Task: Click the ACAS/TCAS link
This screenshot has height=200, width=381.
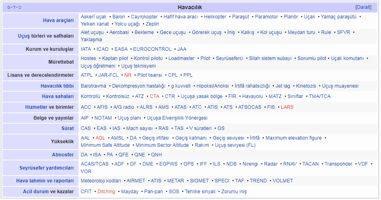Action: (95, 164)
